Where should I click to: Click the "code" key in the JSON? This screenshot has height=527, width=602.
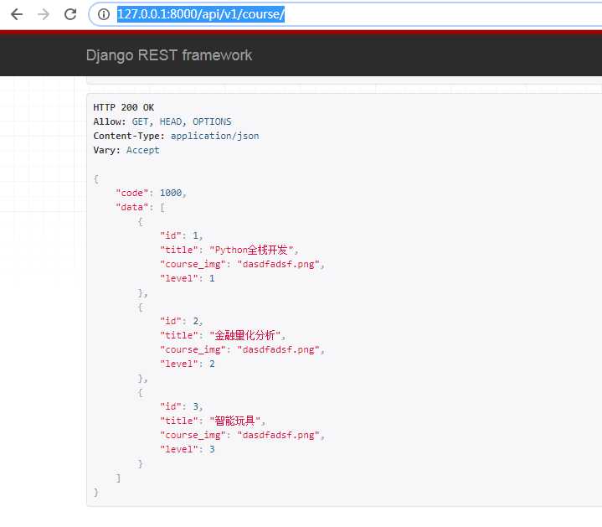(x=131, y=193)
